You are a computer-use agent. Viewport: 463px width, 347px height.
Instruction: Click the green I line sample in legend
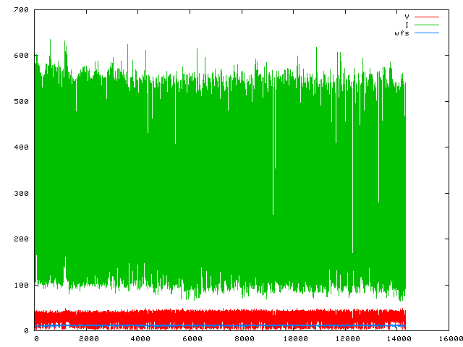[x=427, y=25]
